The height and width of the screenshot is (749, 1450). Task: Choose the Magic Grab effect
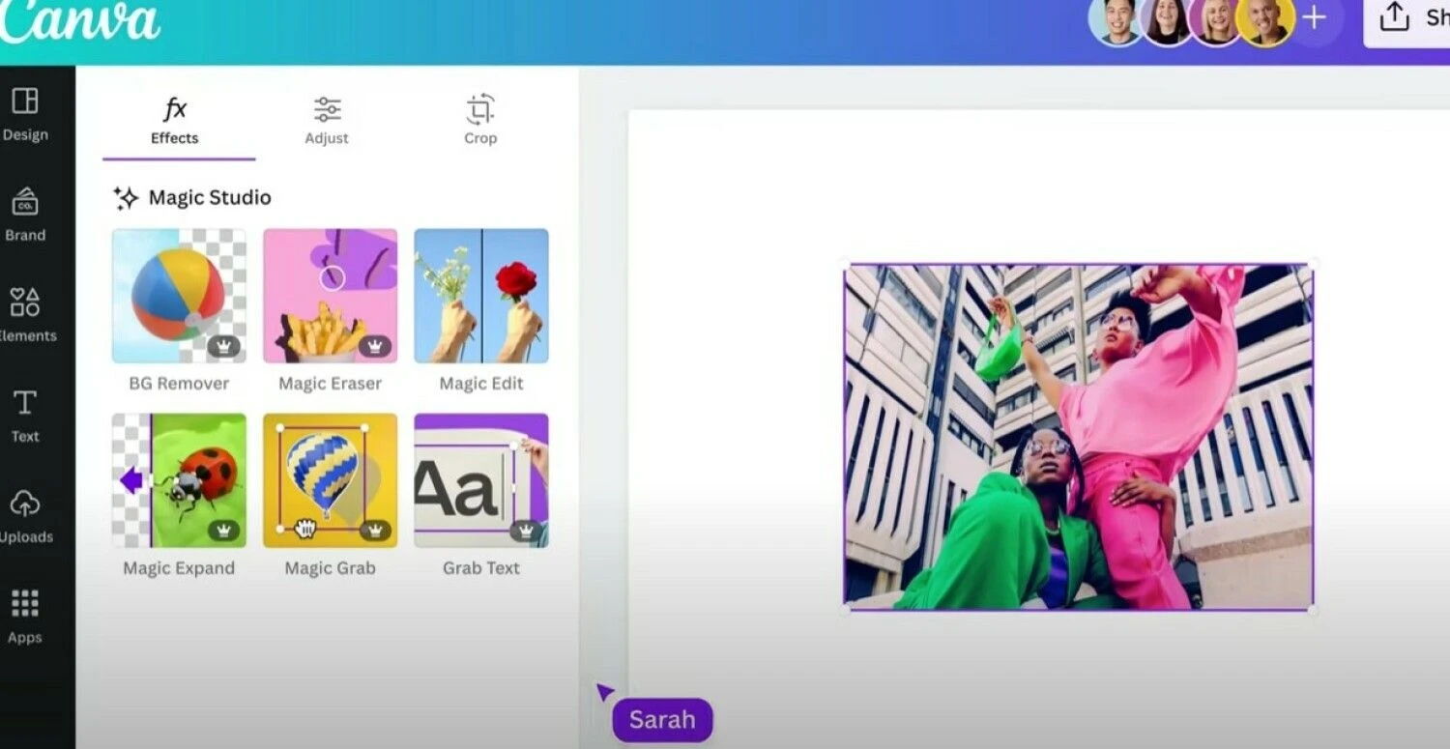[330, 480]
